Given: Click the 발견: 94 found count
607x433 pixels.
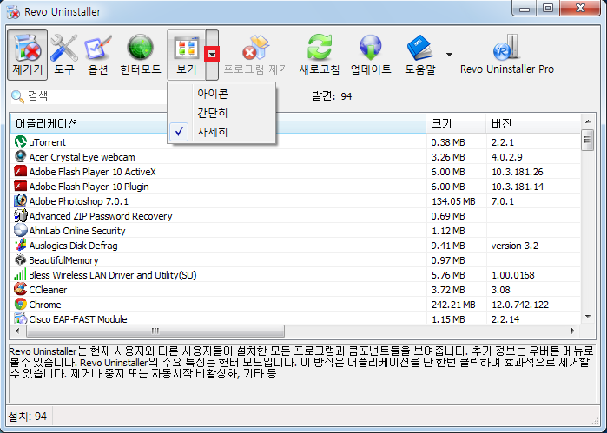Looking at the screenshot, I should click(332, 96).
